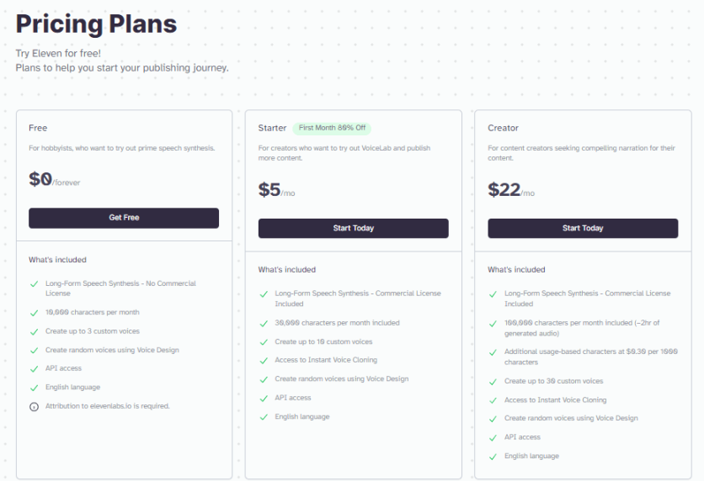Click checkmark beside Additional usage-based characters
The width and height of the screenshot is (704, 481).
[x=493, y=352]
